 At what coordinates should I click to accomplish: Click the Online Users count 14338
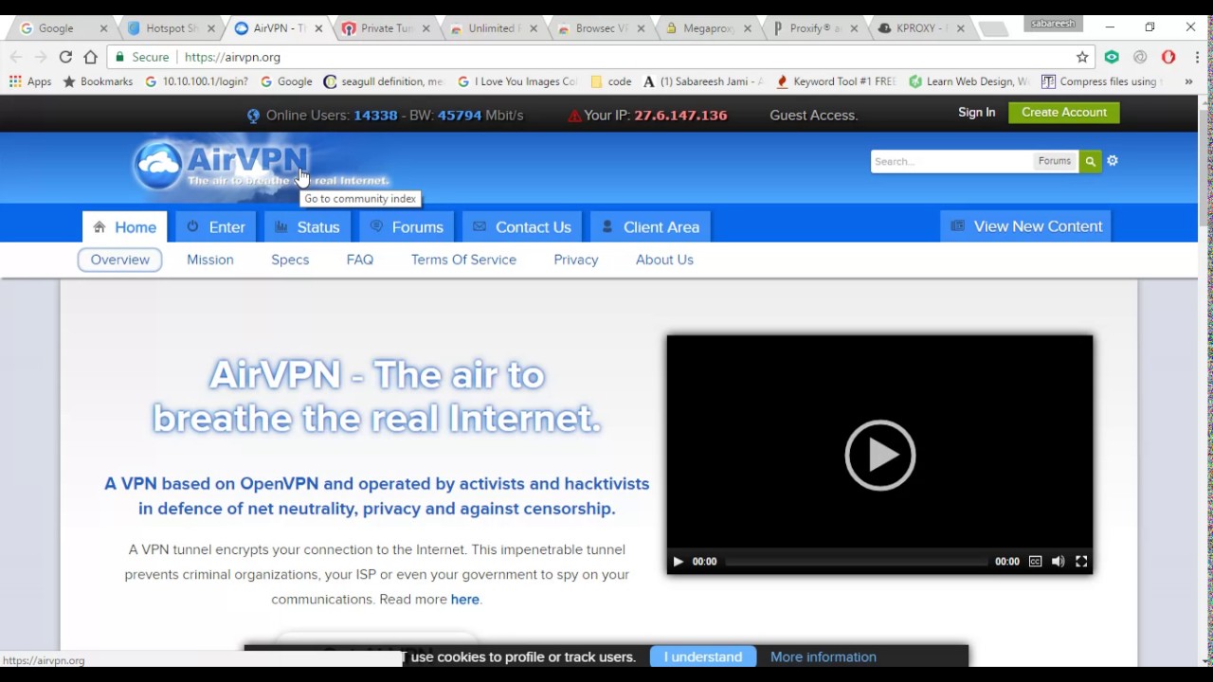(x=375, y=116)
